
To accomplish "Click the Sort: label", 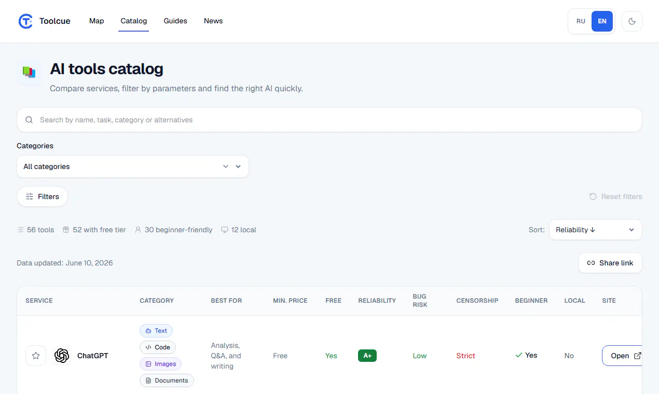I will (537, 230).
